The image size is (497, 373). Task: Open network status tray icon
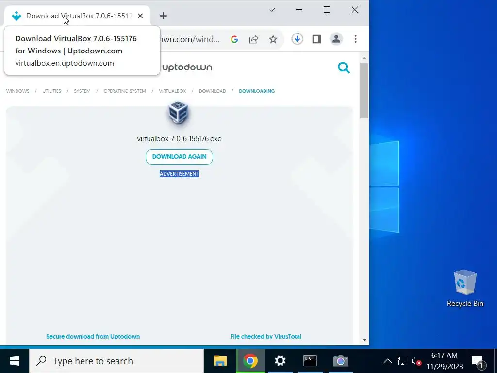click(x=402, y=361)
